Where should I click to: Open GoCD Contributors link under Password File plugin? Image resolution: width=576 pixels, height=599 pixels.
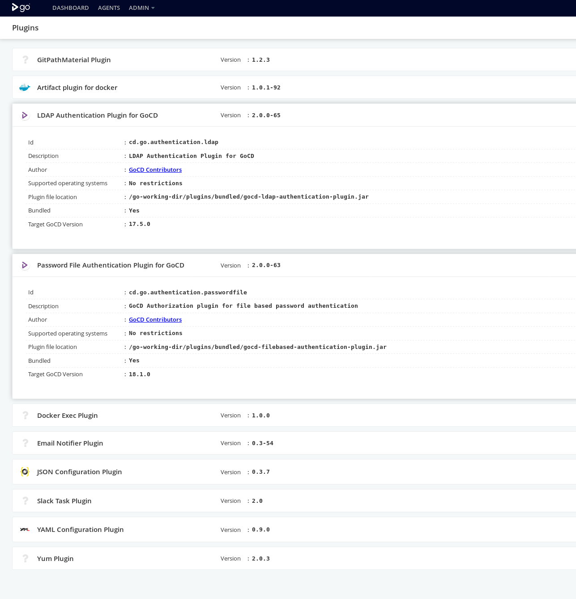click(x=155, y=319)
